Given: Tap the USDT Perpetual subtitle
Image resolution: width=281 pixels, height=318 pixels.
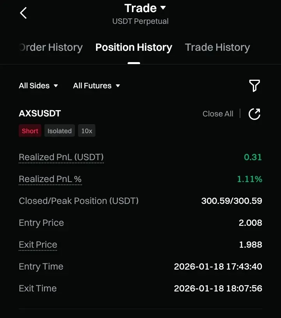Looking at the screenshot, I should point(140,21).
